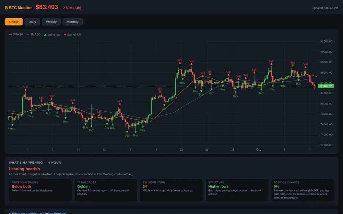Click the Structure "Higher lows" value
This screenshot has height=214, width=343.
click(218, 187)
